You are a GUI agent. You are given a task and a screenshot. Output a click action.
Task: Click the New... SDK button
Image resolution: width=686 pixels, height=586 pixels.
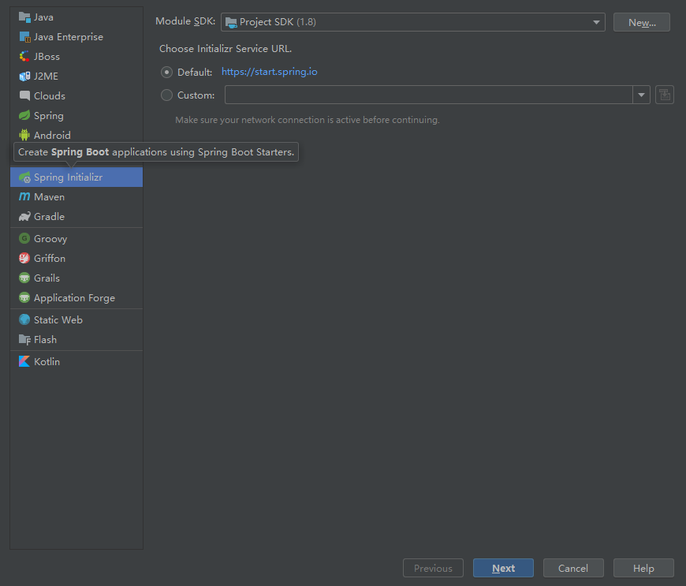point(642,22)
